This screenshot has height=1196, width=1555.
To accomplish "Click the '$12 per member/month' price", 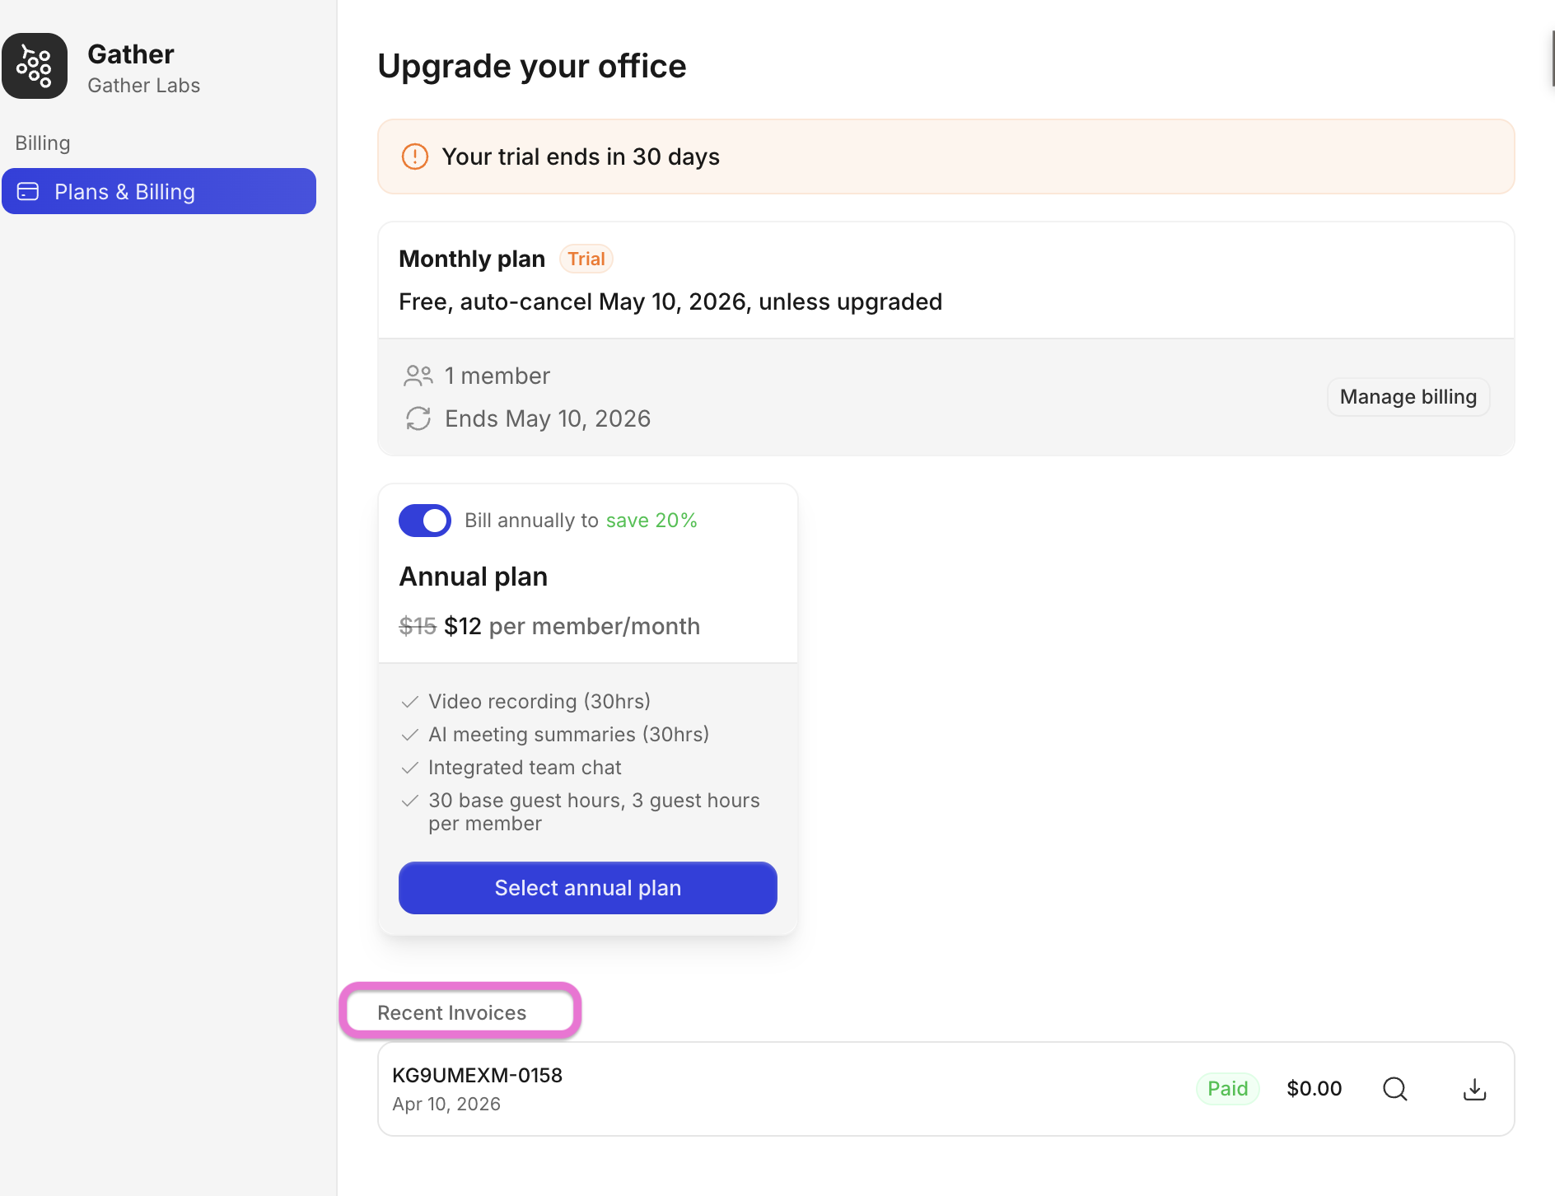I will [x=572, y=626].
